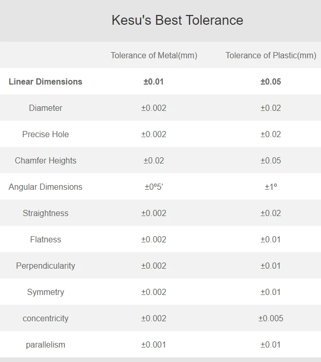
Task: Select the parallelism metal tolerance ±0.001
Action: (154, 344)
